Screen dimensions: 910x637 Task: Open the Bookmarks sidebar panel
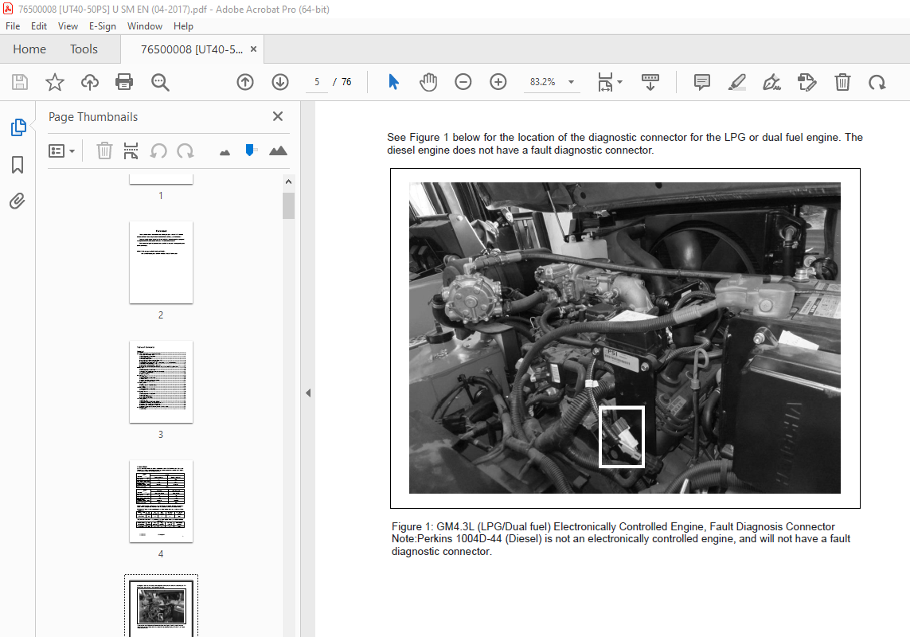tap(18, 164)
